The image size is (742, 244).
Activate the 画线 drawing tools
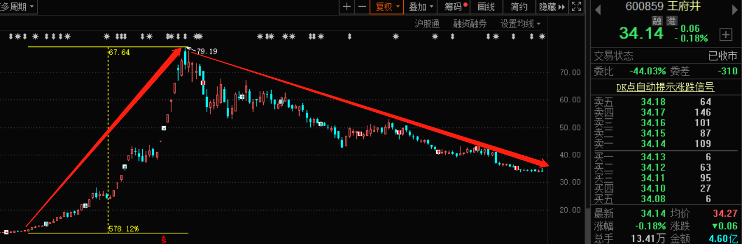click(x=486, y=7)
